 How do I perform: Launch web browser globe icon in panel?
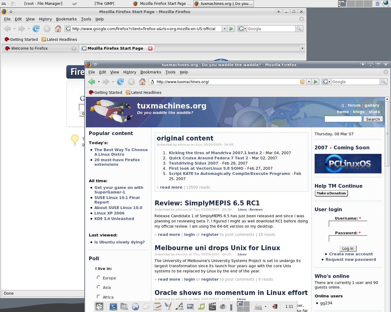(x=135, y=307)
